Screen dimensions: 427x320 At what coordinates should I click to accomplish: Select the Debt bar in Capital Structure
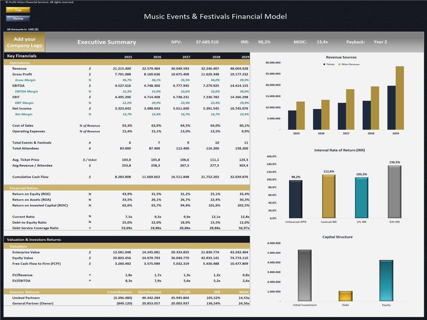345,296
